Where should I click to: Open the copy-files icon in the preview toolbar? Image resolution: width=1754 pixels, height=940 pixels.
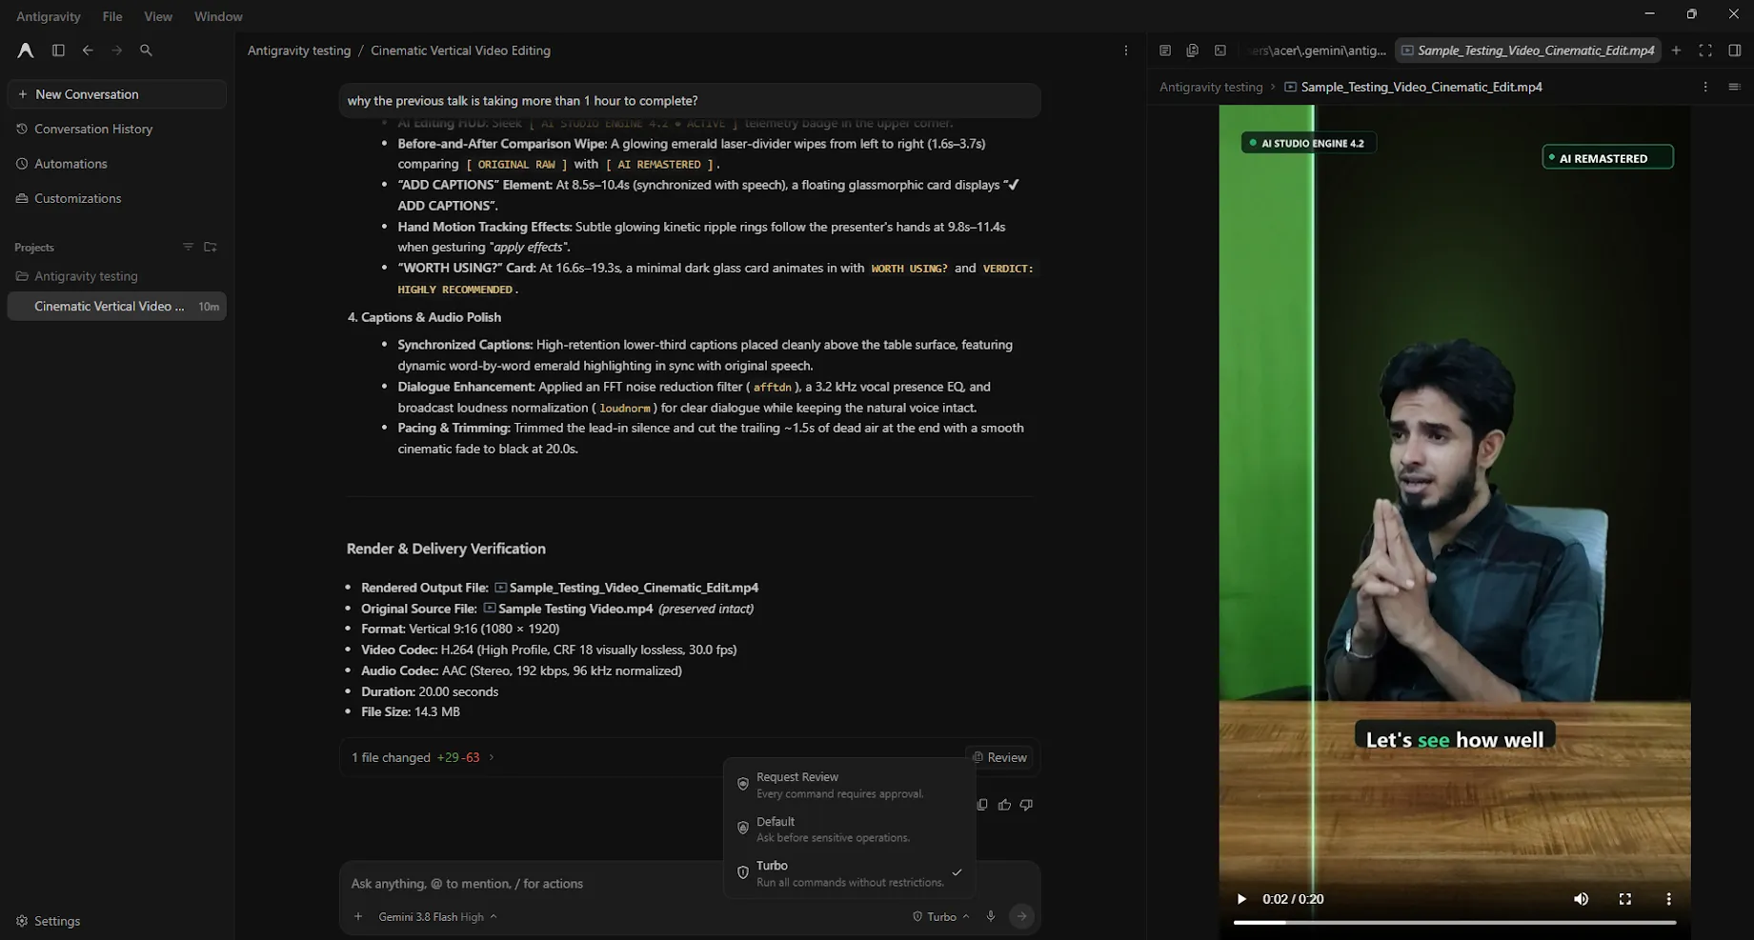[1192, 50]
